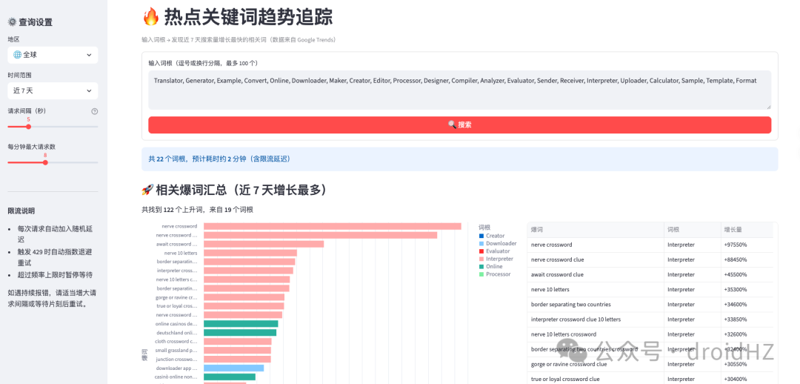Click the blue 'downloader app' bar
The height and width of the screenshot is (384, 800).
point(233,368)
